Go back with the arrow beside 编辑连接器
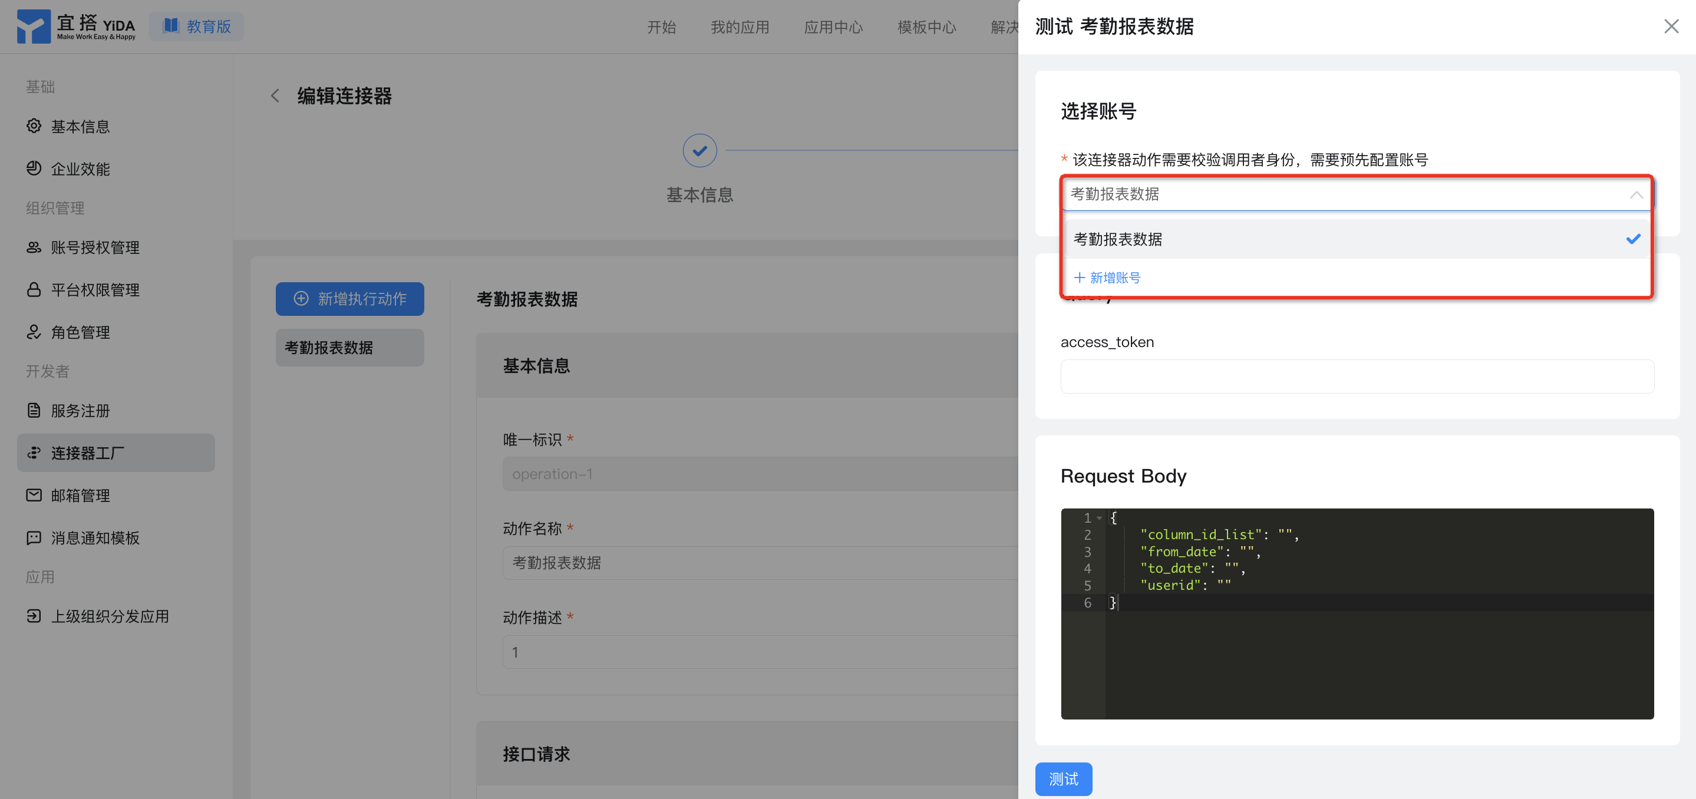This screenshot has width=1696, height=799. 275,96
